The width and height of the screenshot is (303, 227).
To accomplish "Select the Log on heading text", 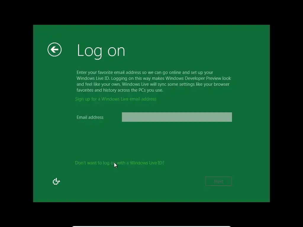I will (x=101, y=51).
